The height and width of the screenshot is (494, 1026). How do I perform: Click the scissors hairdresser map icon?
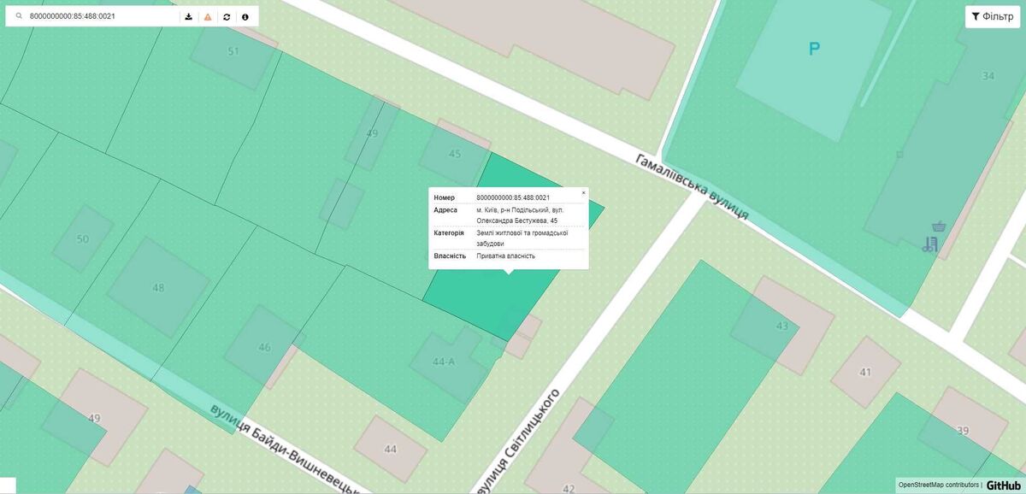tap(929, 244)
